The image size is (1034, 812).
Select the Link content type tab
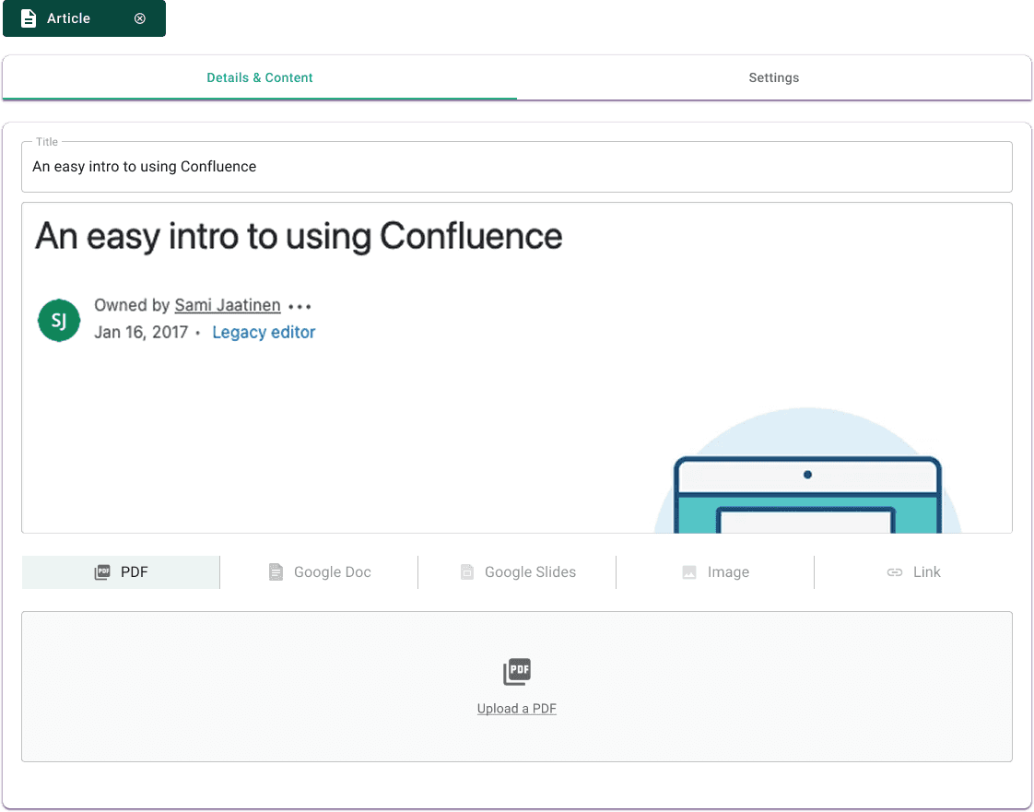913,571
